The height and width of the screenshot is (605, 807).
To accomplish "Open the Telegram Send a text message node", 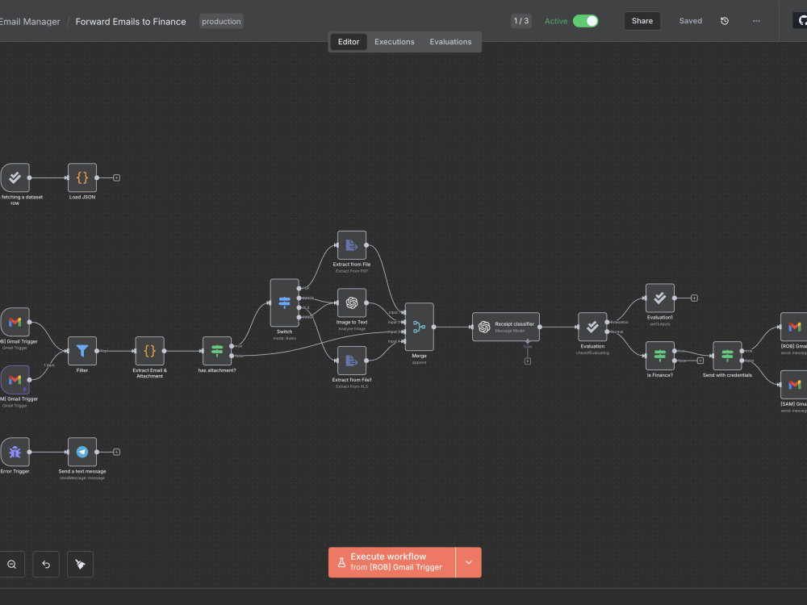I will (x=82, y=452).
